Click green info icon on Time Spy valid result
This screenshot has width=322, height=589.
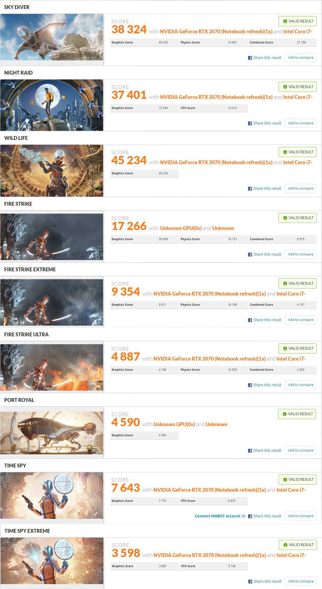coord(285,480)
